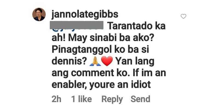Image resolution: width=197 pixels, height=111 pixels.
Task: Open the jannolategibbs username link
Action: [85, 14]
